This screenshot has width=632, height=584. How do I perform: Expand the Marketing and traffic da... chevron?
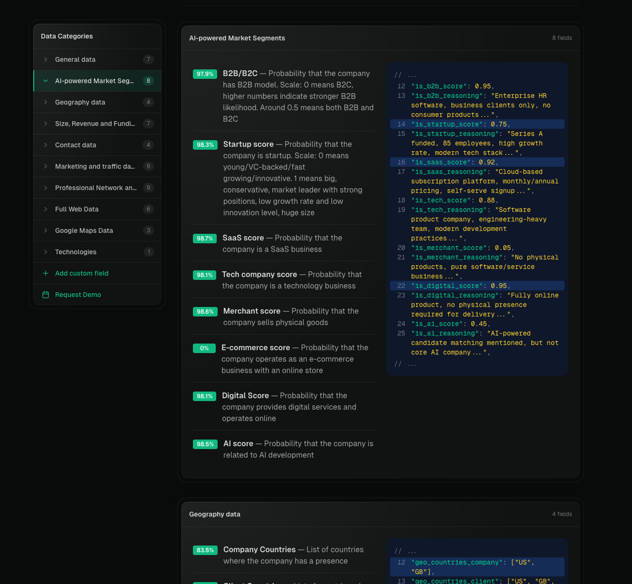[x=46, y=166]
